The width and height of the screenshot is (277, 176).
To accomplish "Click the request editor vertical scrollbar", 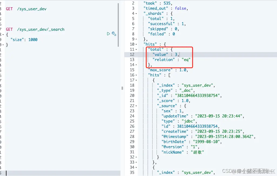I will 118,25.
